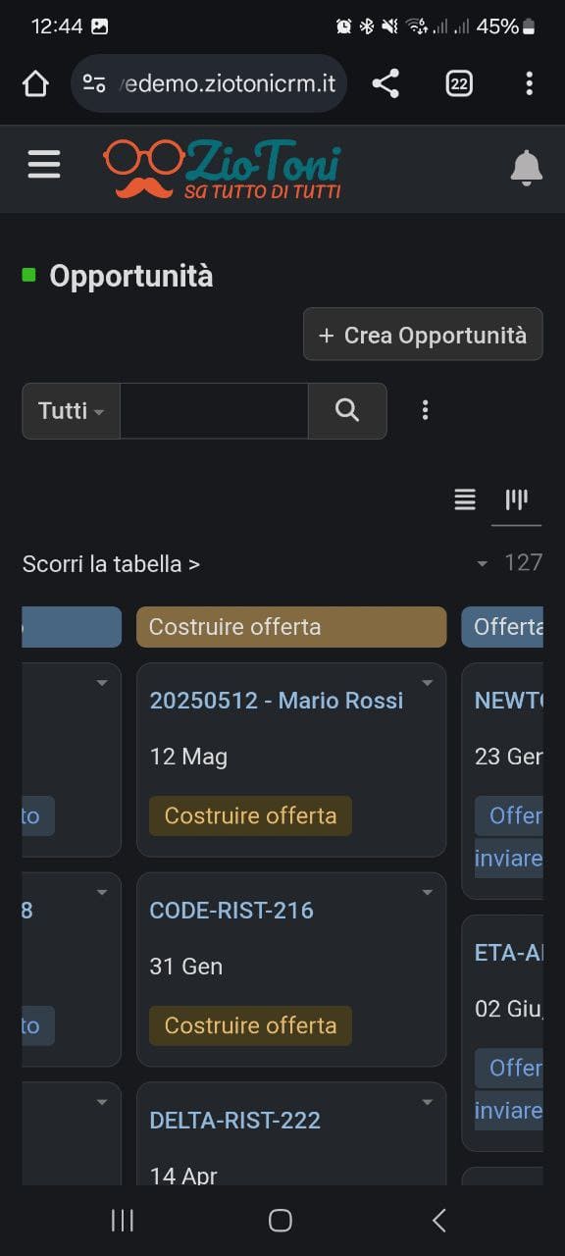This screenshot has width=565, height=1256.
Task: Open the 20250512 - Mario Rossi opportunity link
Action: [278, 700]
